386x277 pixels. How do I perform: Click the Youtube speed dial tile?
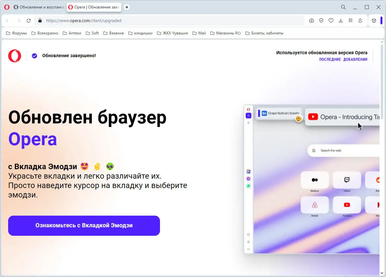(347, 205)
